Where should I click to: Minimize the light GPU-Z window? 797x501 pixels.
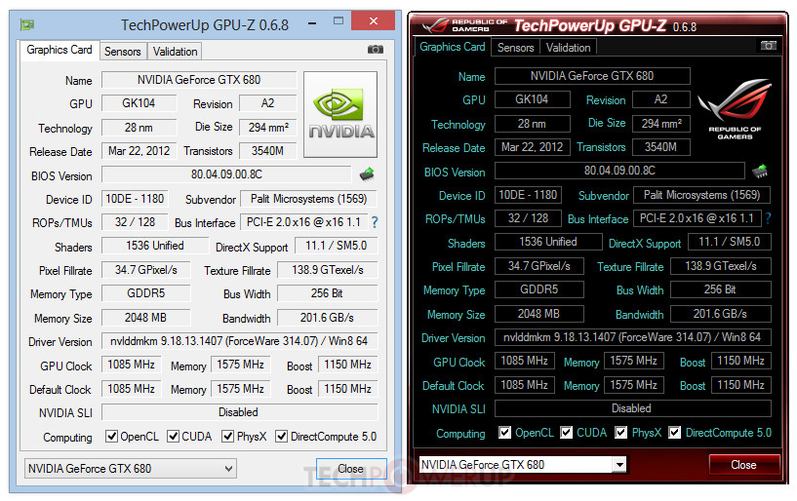point(312,23)
